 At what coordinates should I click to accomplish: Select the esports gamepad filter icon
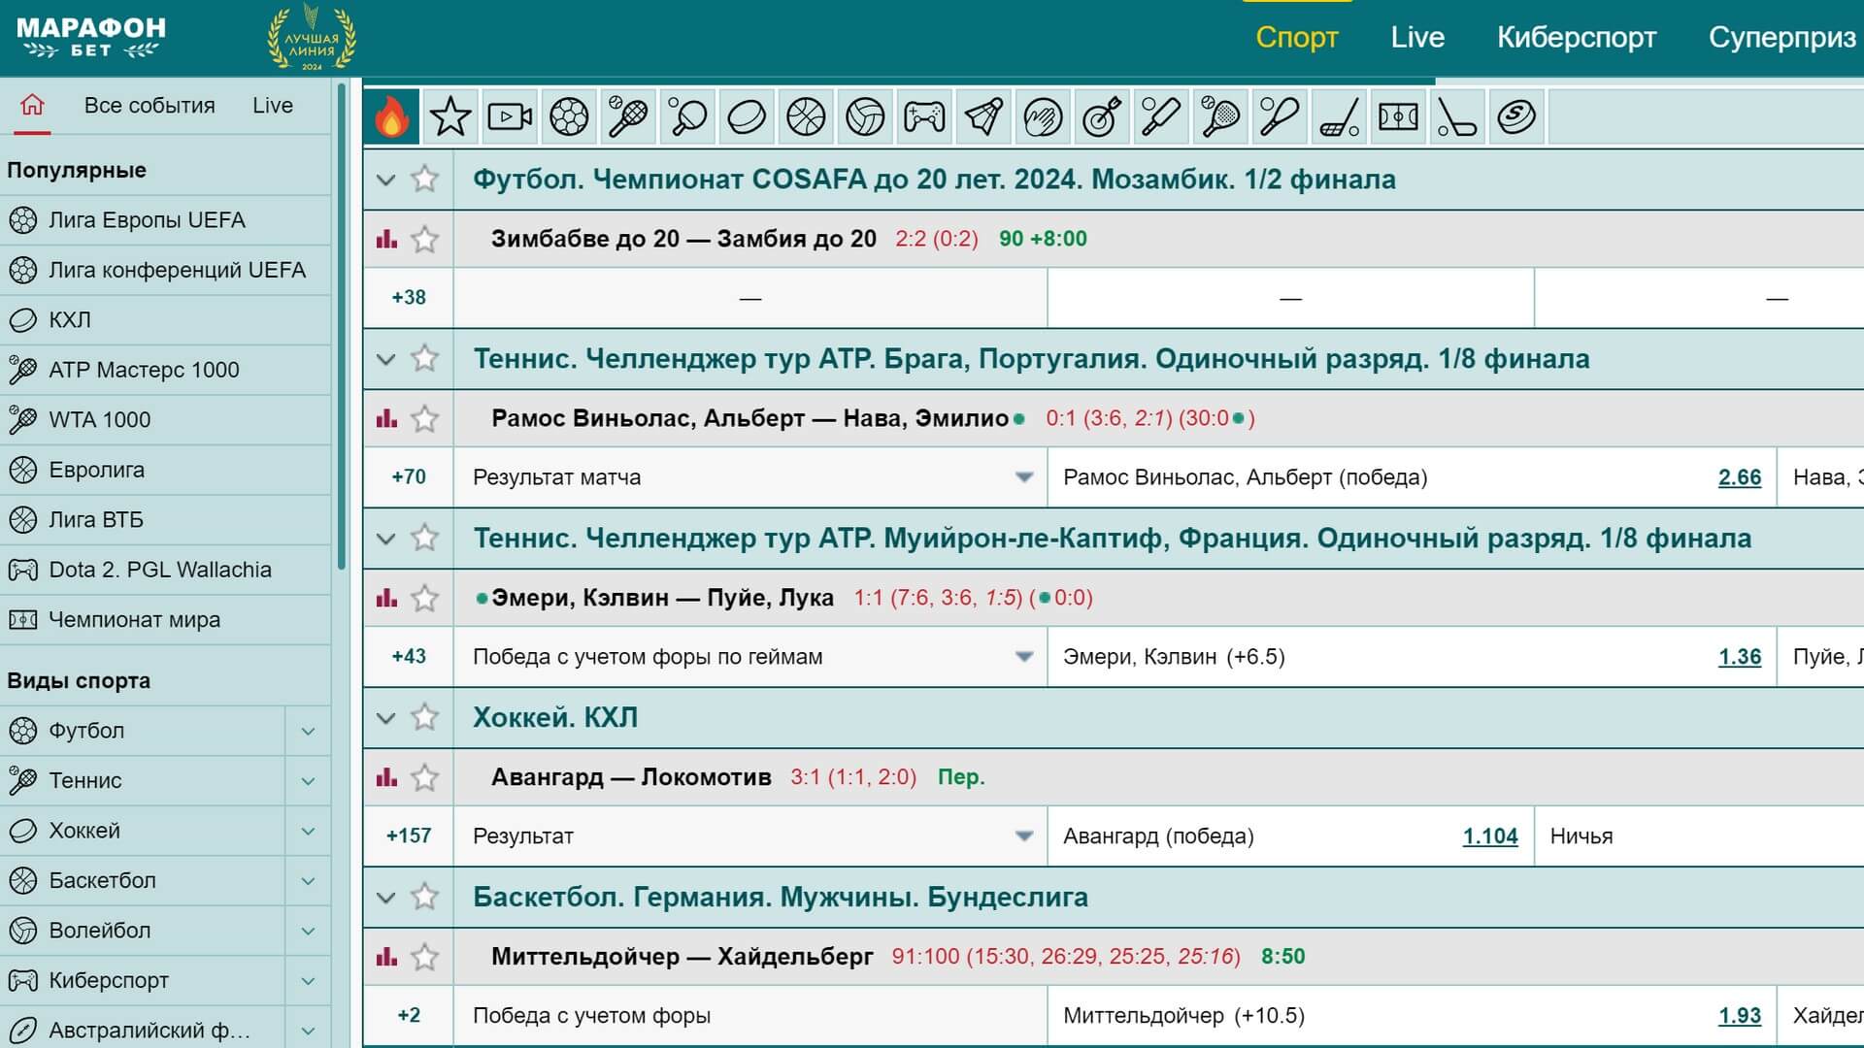(924, 117)
